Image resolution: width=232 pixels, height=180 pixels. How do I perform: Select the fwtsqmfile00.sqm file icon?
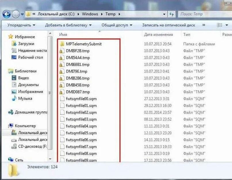[x=62, y=98]
